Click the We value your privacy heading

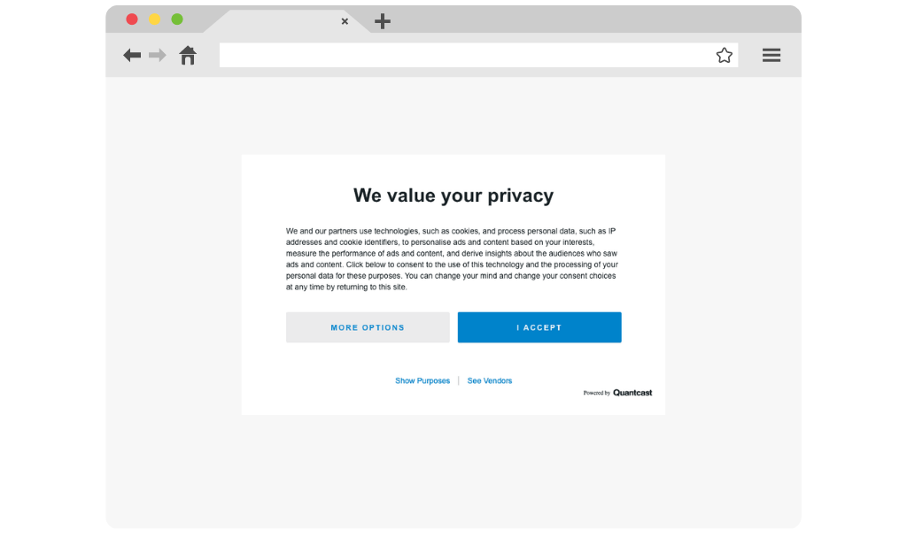tap(453, 196)
